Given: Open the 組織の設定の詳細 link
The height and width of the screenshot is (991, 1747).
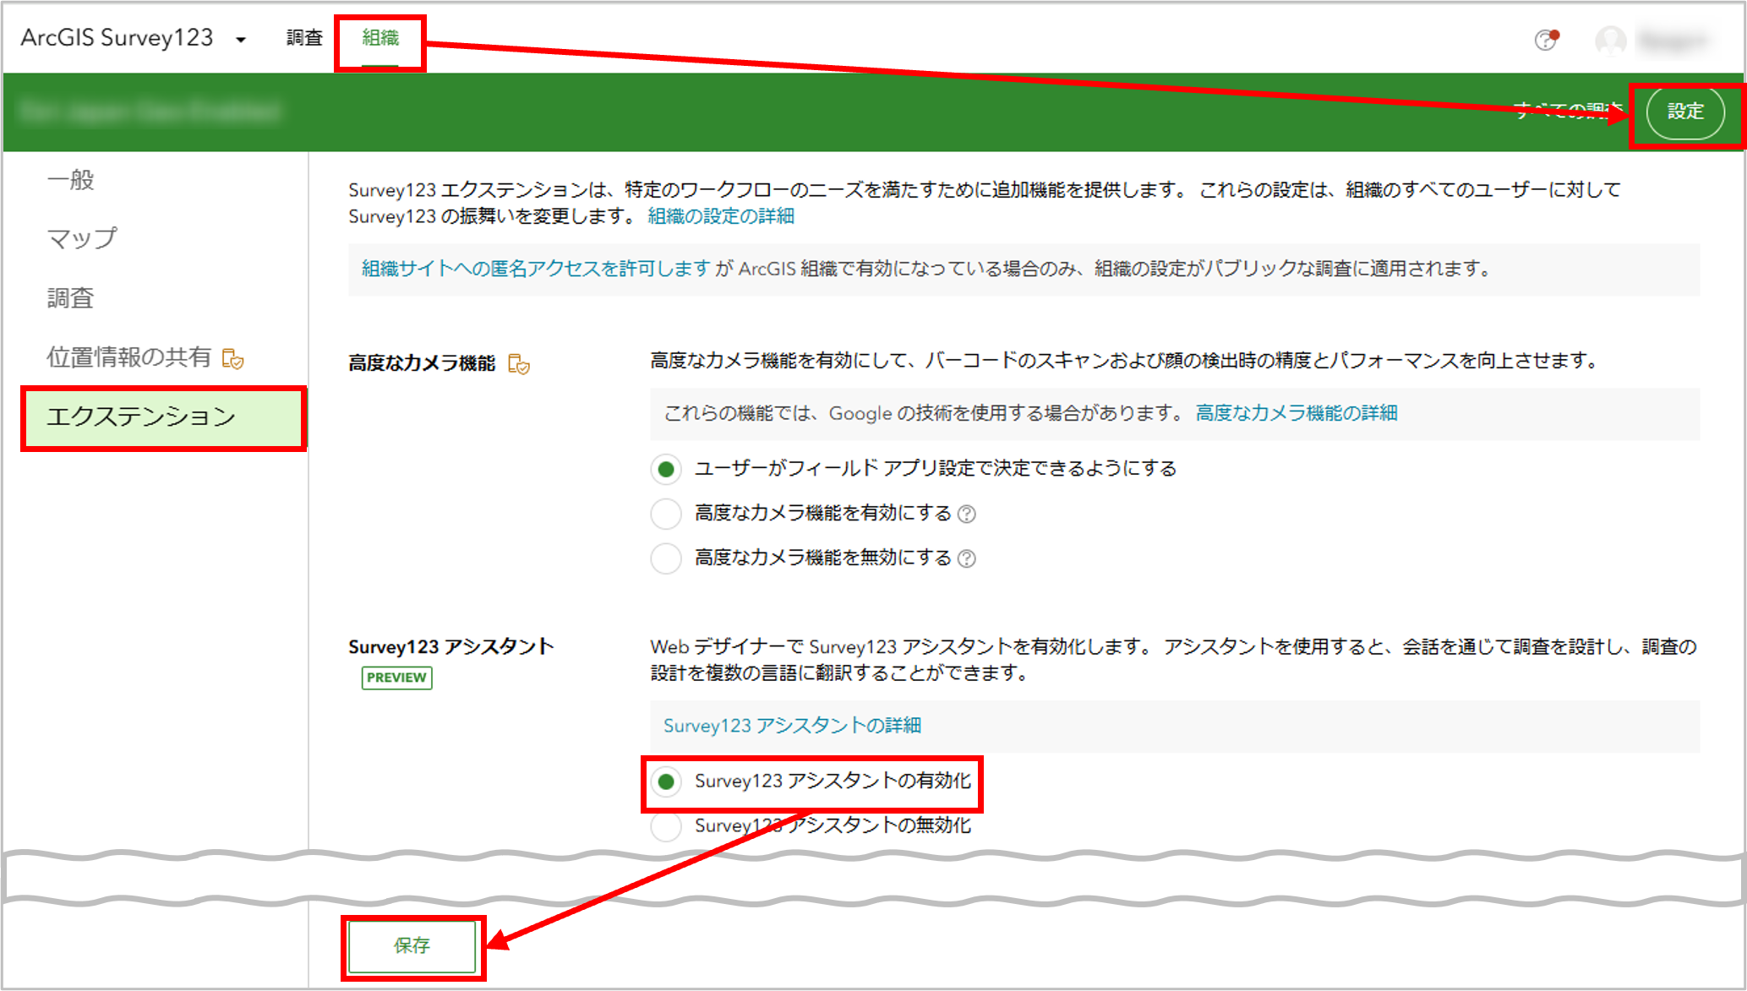Looking at the screenshot, I should point(721,216).
